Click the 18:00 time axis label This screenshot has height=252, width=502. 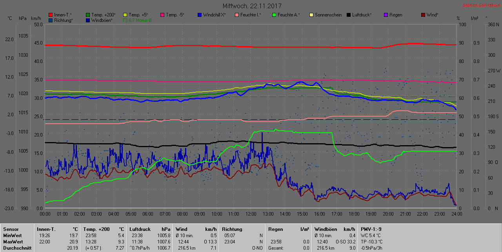[x=354, y=214]
